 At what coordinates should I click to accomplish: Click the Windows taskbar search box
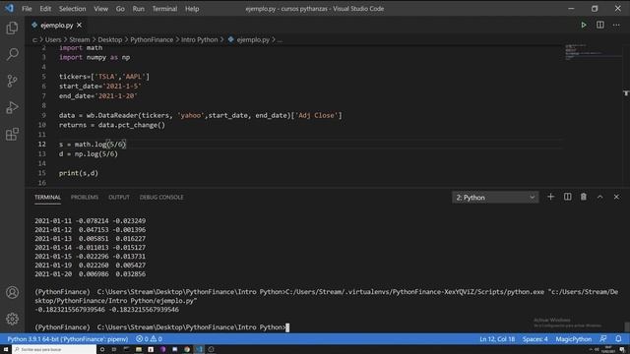pos(54,350)
